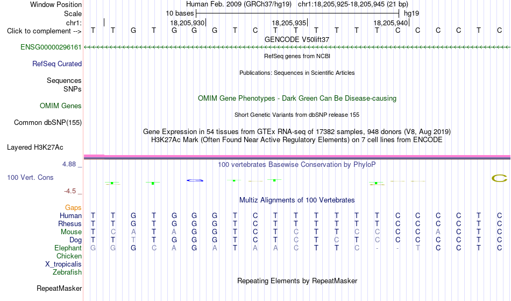
Task: Click the Chicken alignment row label
Action: tap(69, 256)
